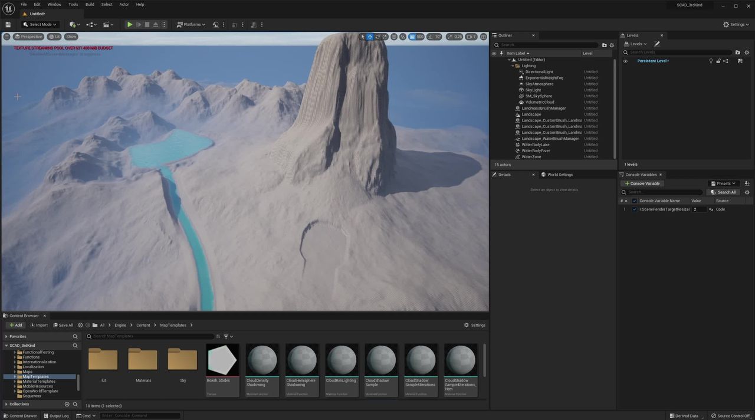Screen dimensions: 755x420
Task: Open the Outliner settings gear
Action: 612,45
